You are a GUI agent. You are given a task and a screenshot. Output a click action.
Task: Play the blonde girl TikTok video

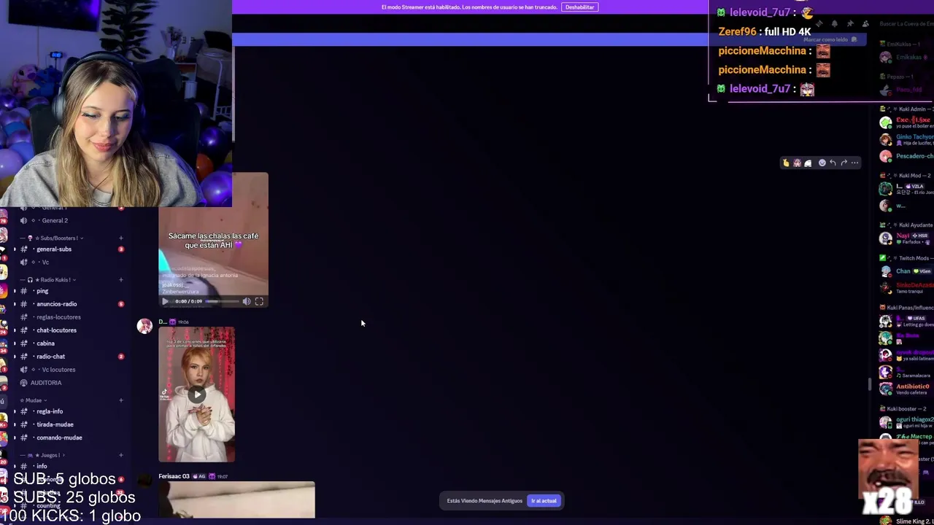[x=197, y=394]
